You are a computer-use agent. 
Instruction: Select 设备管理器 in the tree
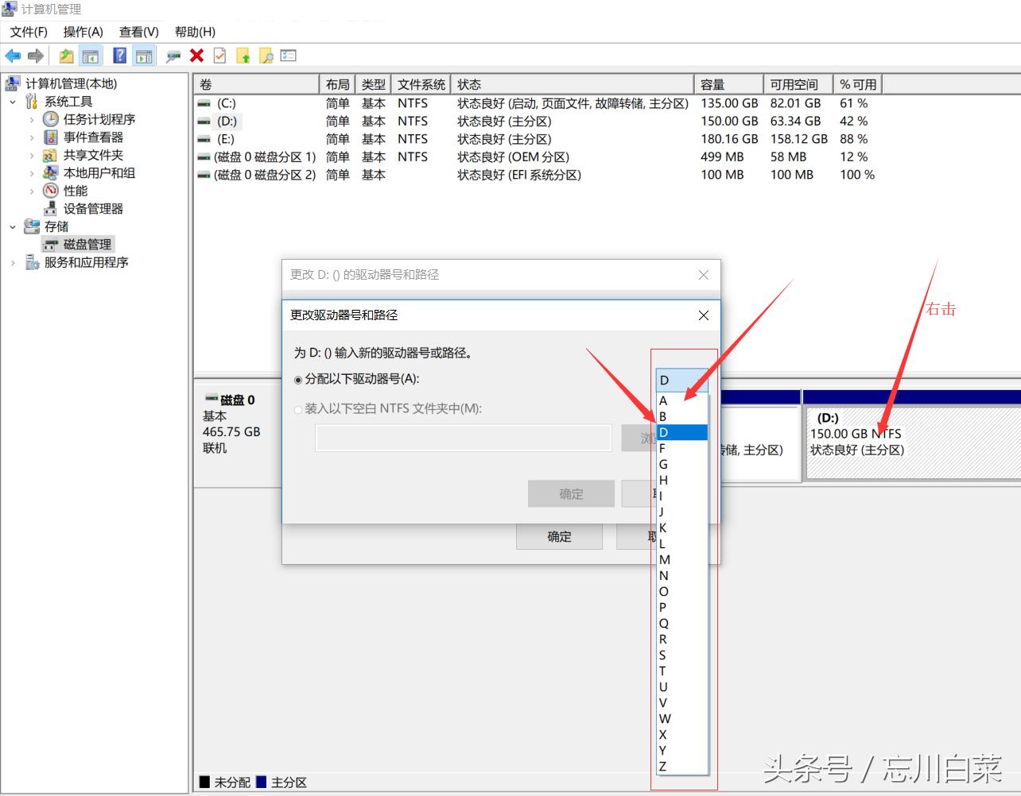[93, 209]
